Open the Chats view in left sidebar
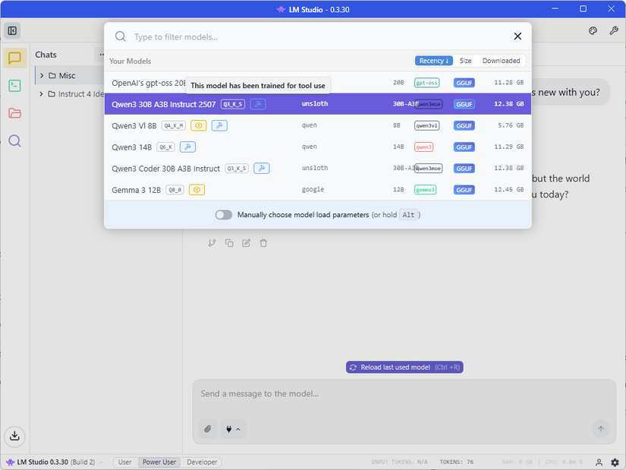Screen dimensions: 626x470 14,58
